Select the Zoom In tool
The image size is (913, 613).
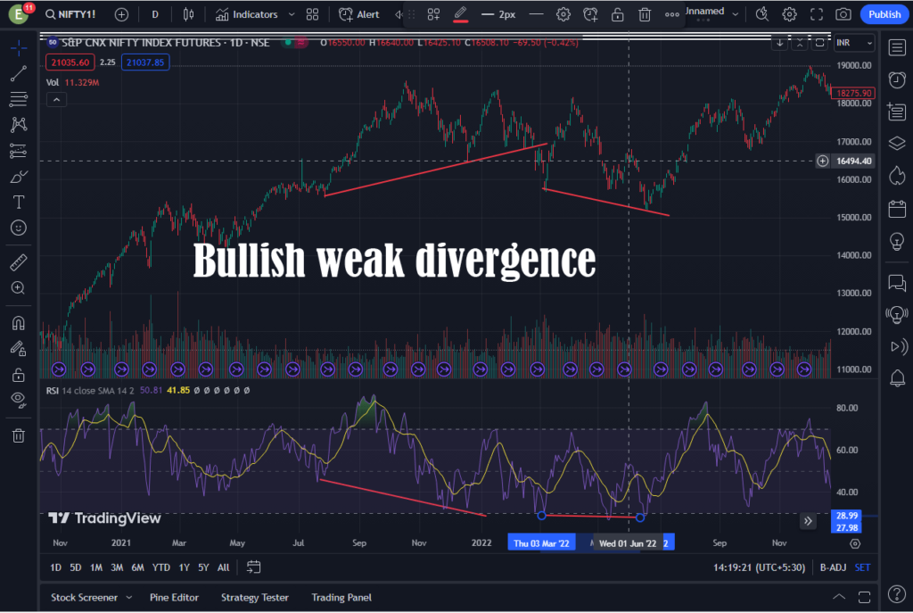coord(19,288)
